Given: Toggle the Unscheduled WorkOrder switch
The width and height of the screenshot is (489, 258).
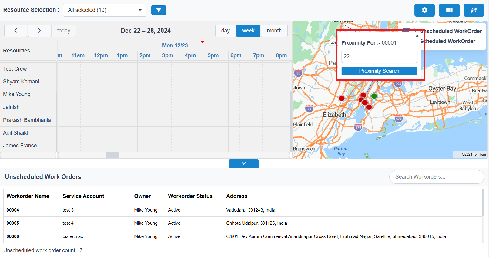Looking at the screenshot, I should click(x=409, y=30).
